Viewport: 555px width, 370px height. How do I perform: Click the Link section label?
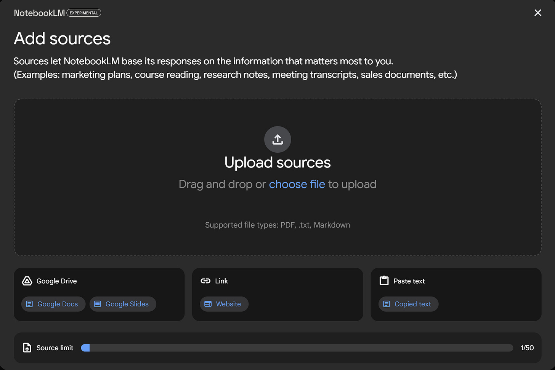(x=221, y=281)
